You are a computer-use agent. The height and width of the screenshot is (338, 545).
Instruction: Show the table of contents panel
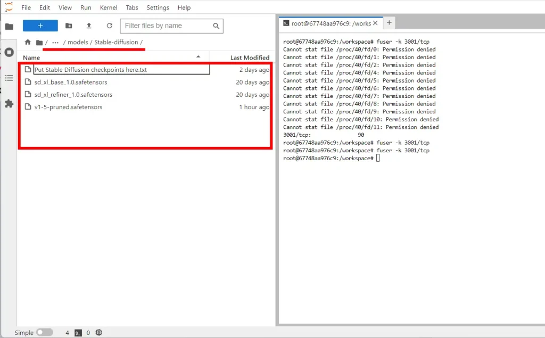click(x=9, y=78)
